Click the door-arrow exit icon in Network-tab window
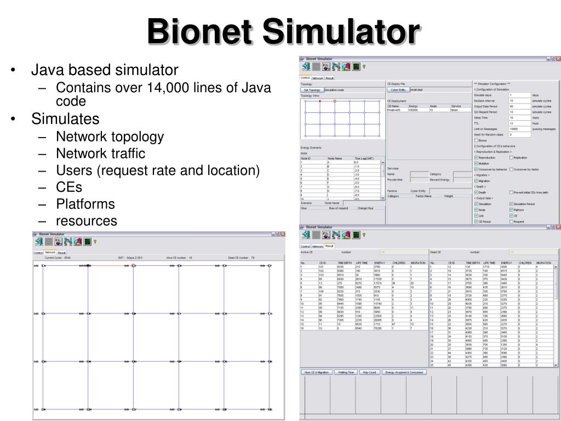 tap(39, 242)
